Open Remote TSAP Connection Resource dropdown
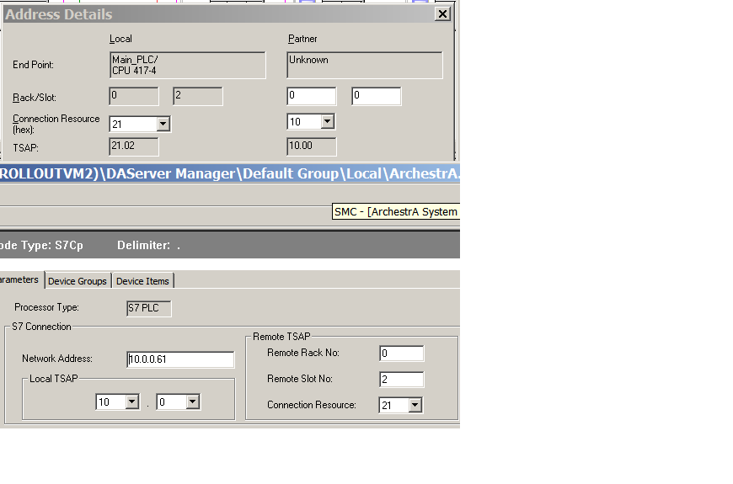Screen dimensions: 733x484 click(415, 406)
